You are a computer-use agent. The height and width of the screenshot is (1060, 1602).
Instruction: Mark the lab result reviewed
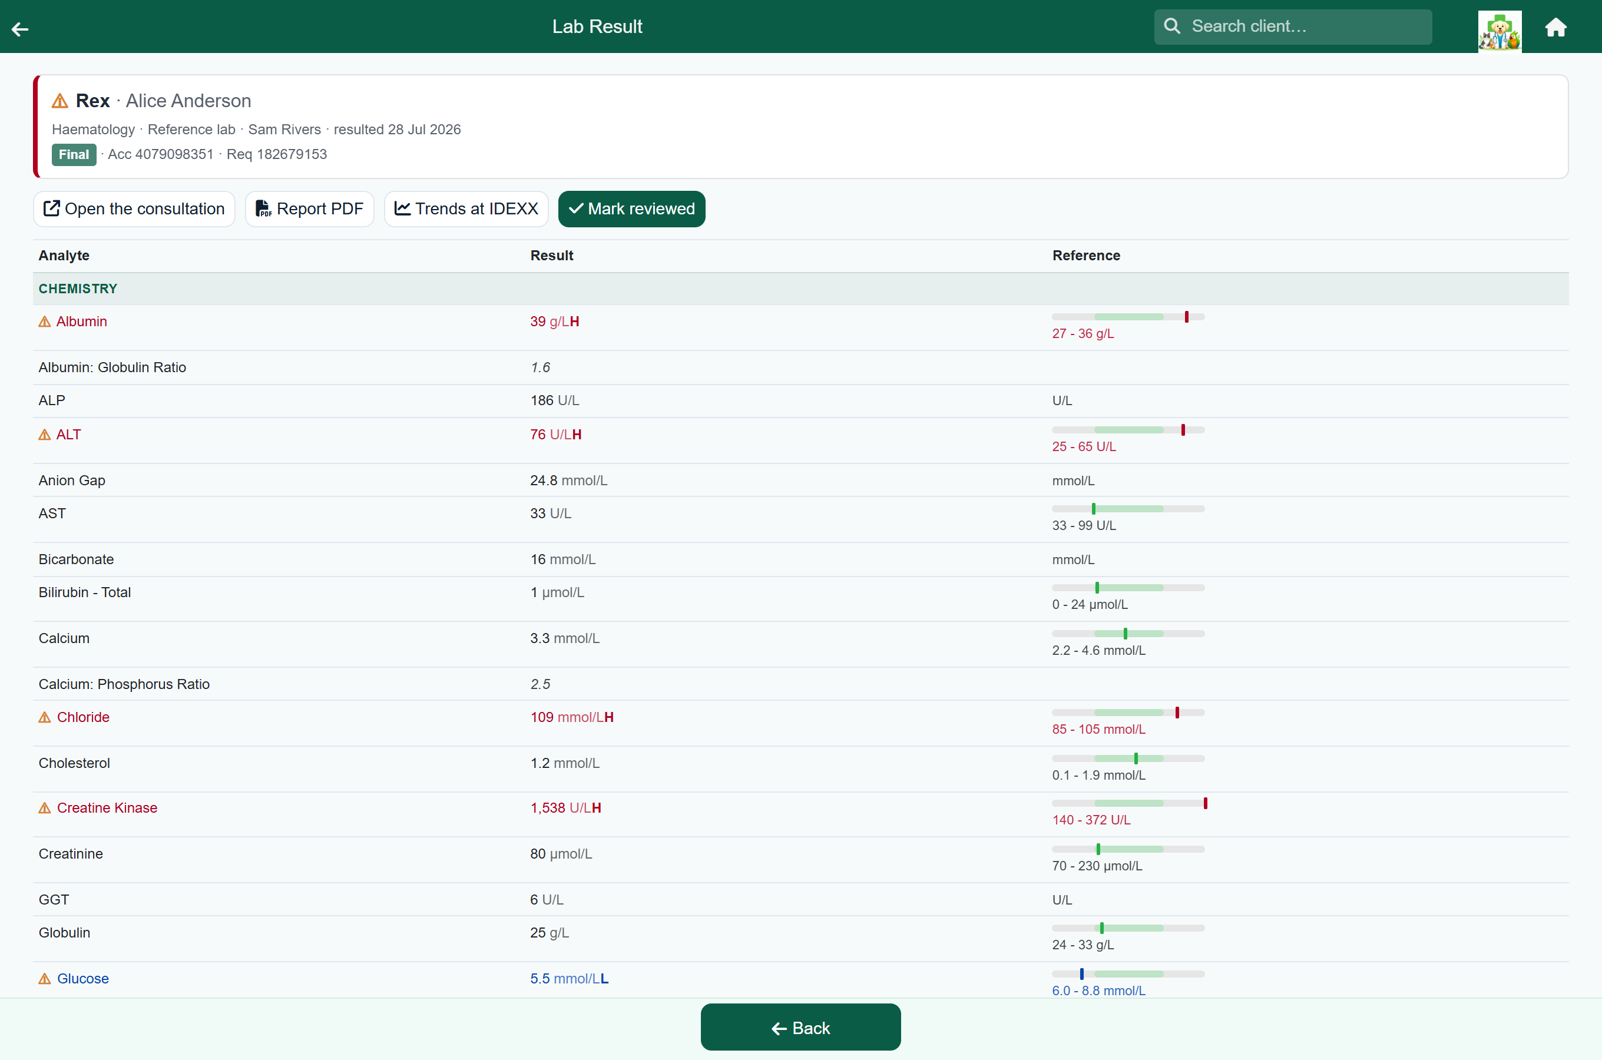[x=631, y=209]
